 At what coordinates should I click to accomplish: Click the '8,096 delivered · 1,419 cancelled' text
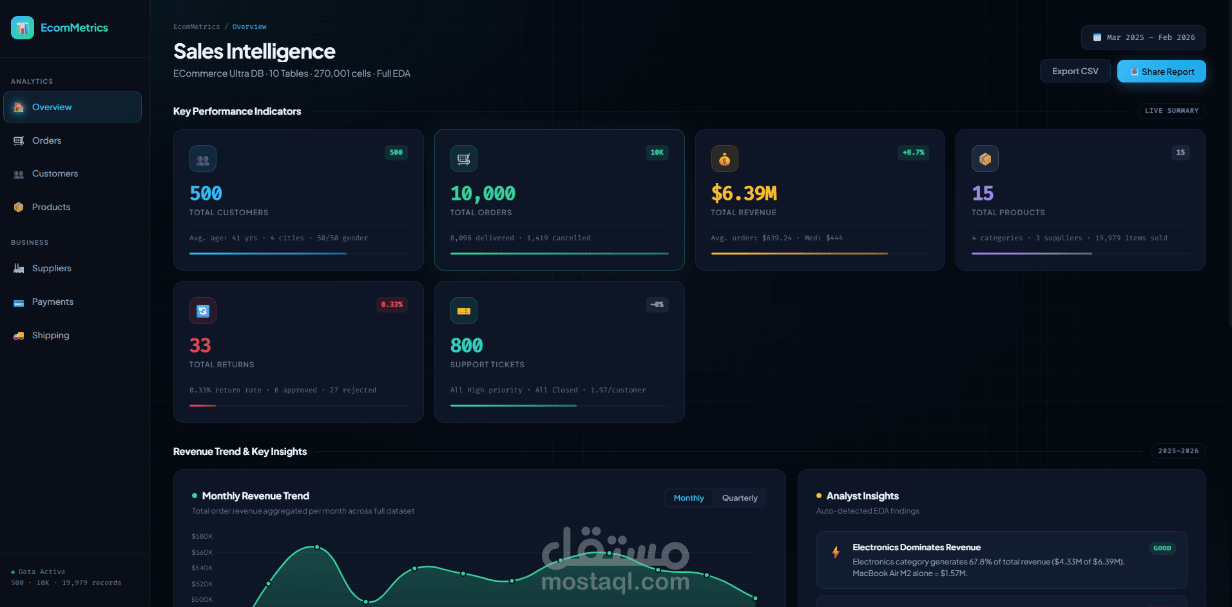click(x=520, y=238)
